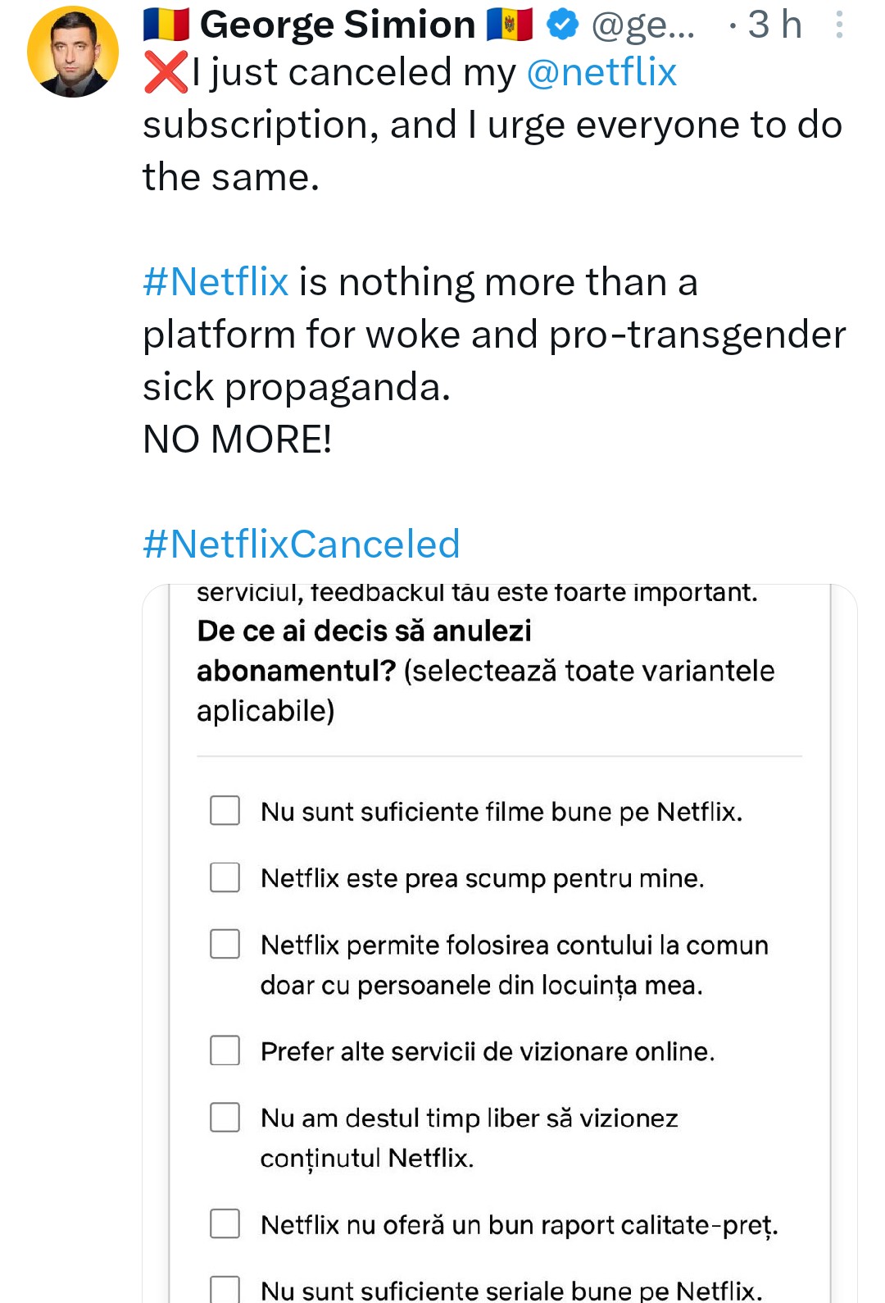Check "Nu sunt suficiente seriale bune" box
885x1303 pixels.
pyautogui.click(x=225, y=1288)
